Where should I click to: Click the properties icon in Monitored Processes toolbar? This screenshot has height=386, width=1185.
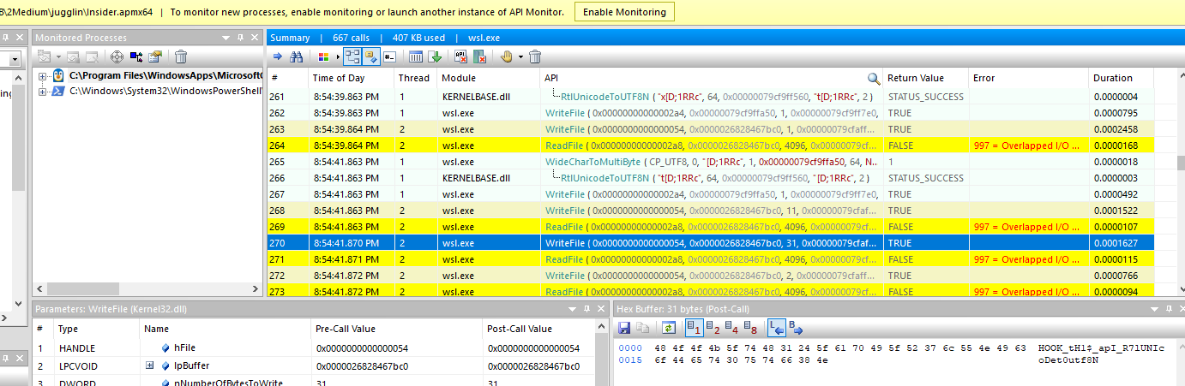[155, 56]
